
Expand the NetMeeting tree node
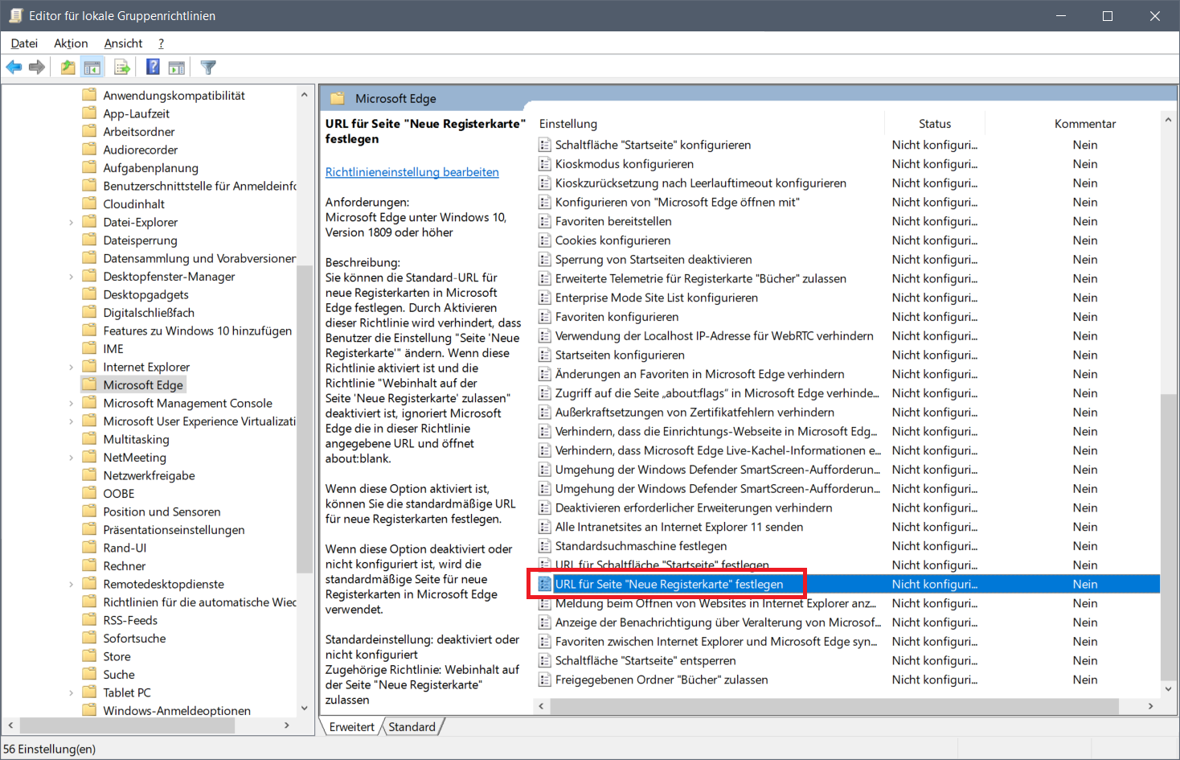[71, 458]
